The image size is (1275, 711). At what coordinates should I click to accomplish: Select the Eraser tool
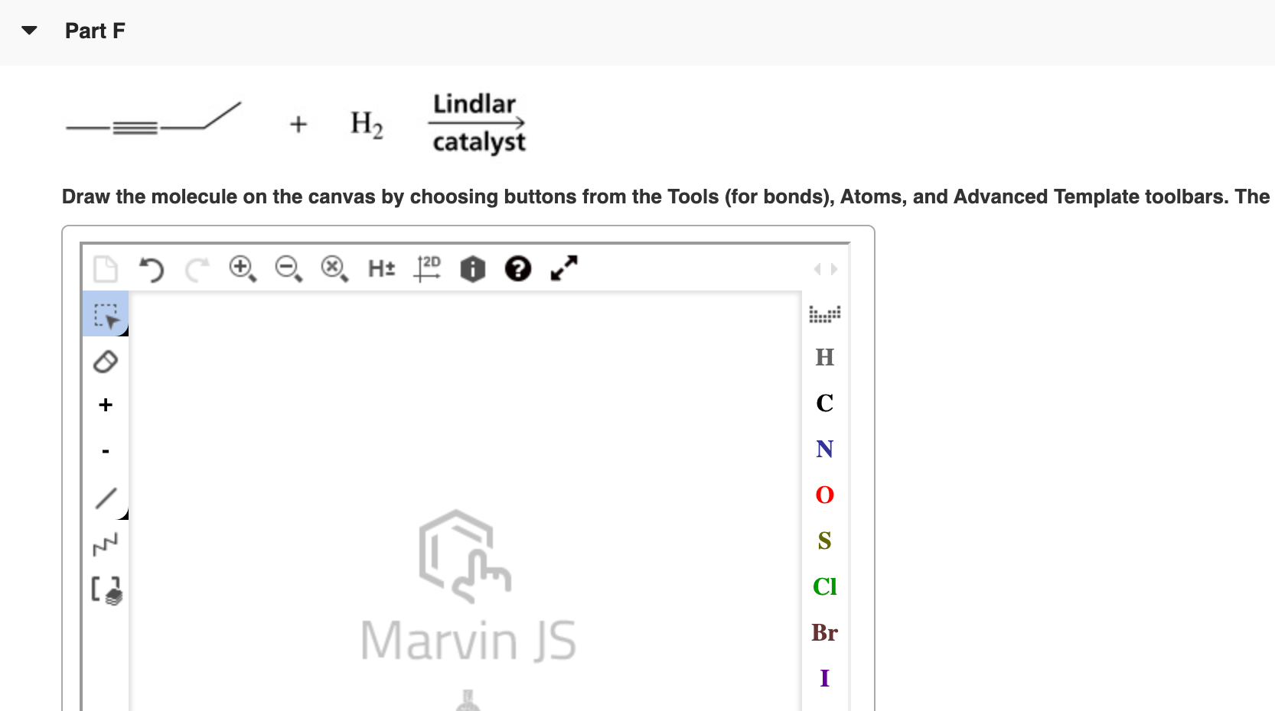click(106, 361)
